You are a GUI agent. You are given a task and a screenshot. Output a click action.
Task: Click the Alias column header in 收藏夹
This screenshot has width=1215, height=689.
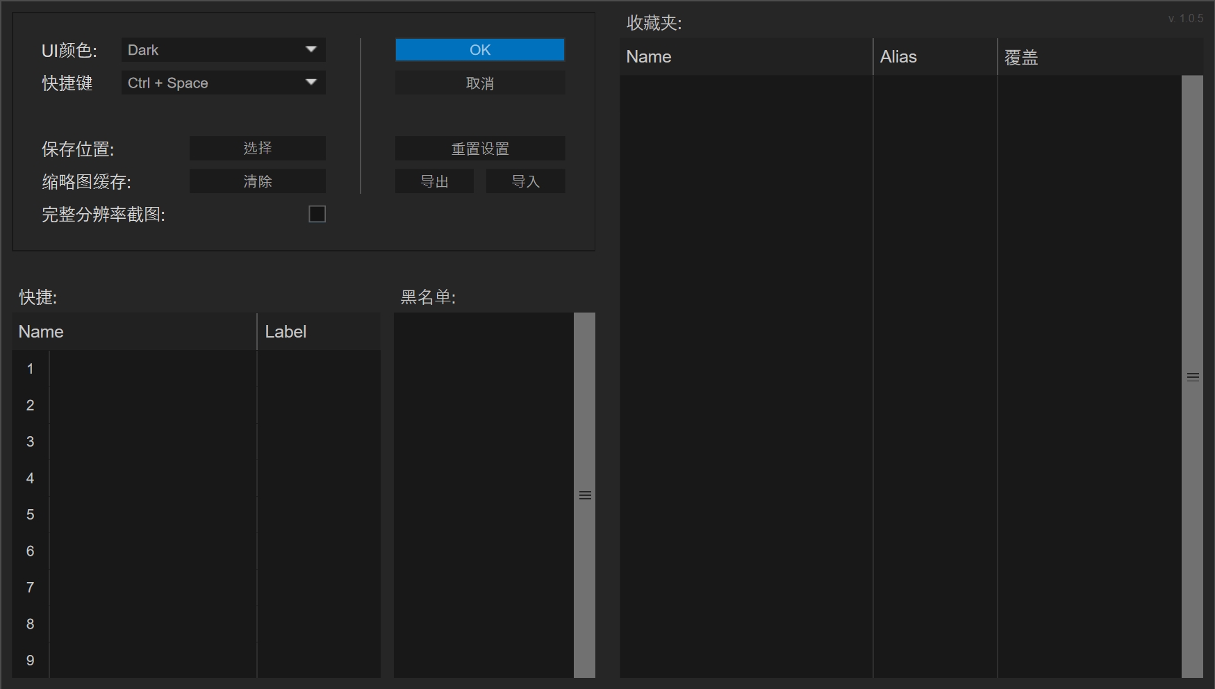[934, 57]
